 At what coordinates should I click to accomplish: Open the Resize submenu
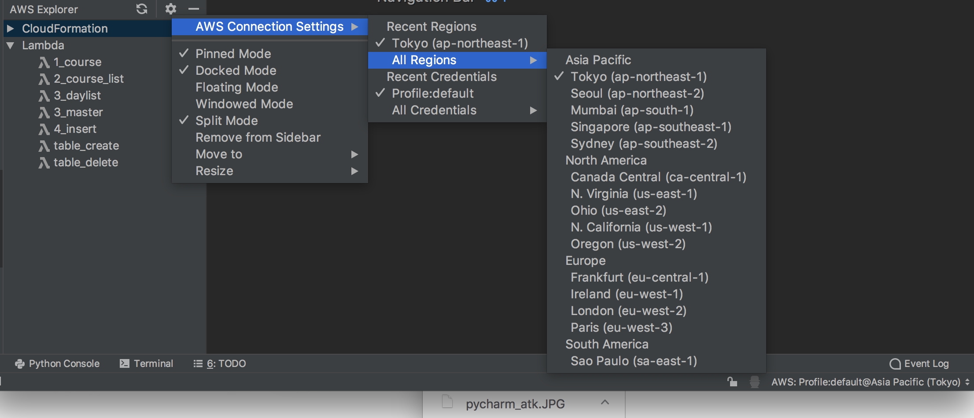tap(269, 171)
